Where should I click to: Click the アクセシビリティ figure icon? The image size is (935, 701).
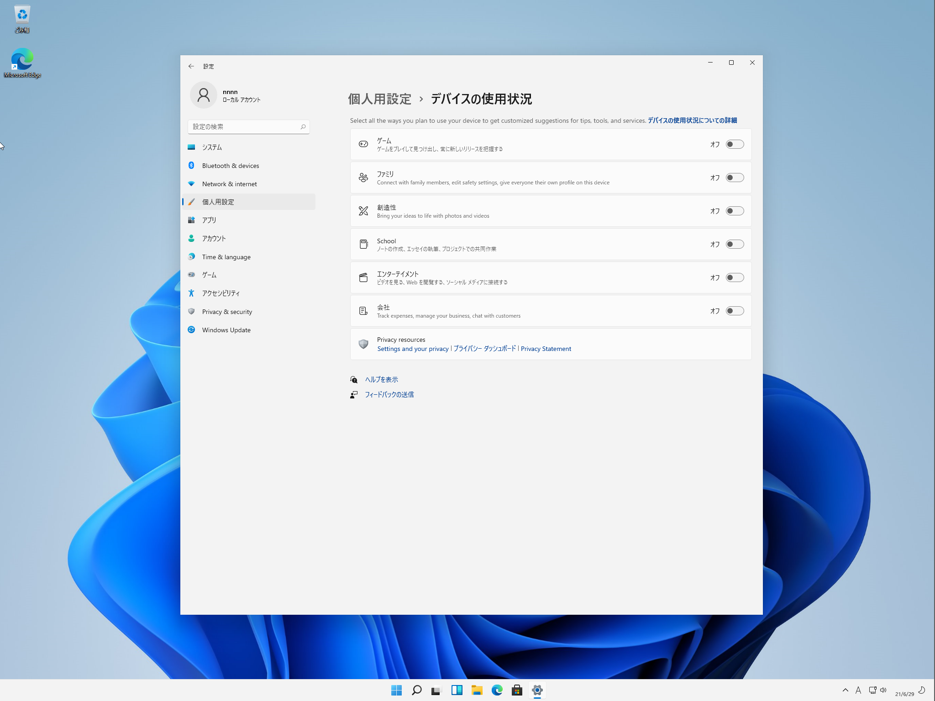coord(191,293)
